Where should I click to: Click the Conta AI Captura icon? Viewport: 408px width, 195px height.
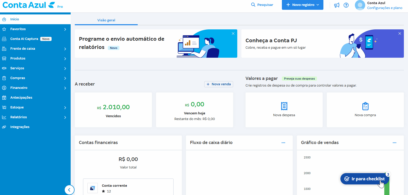[4, 39]
